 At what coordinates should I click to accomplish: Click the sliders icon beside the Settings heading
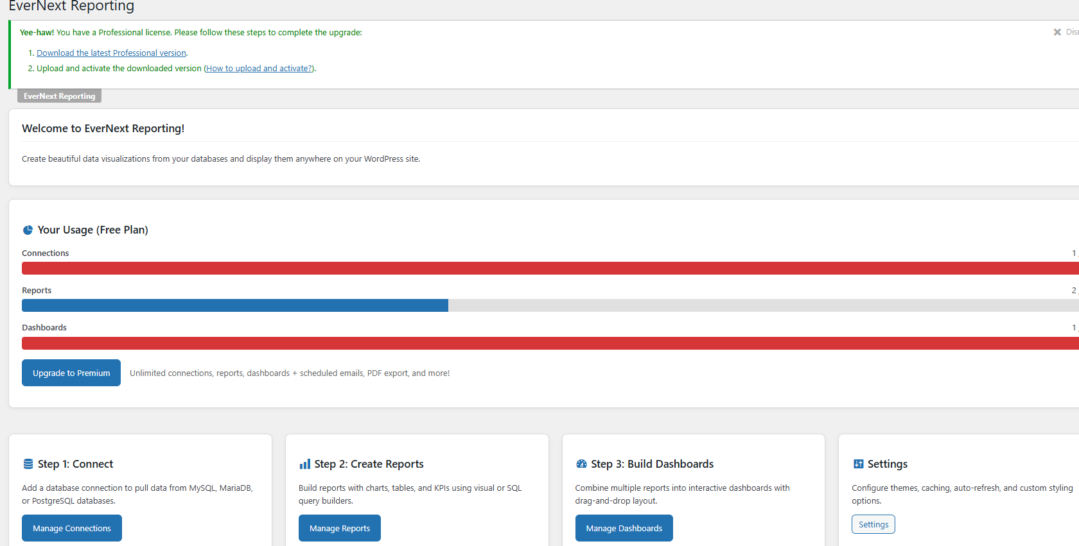(859, 464)
